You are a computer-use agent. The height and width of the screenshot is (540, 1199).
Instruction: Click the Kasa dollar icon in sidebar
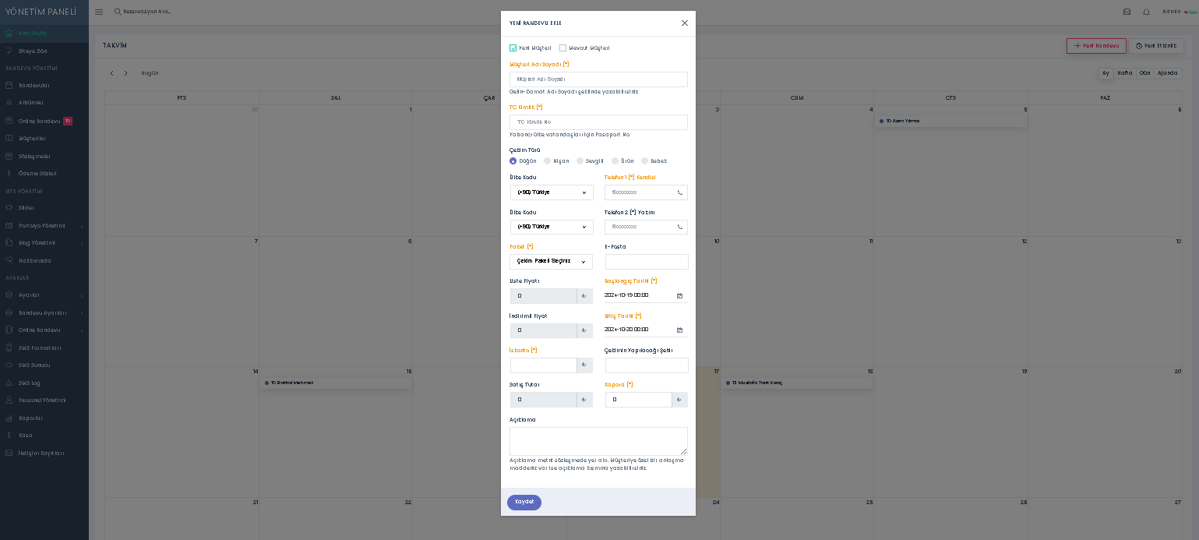pyautogui.click(x=9, y=436)
